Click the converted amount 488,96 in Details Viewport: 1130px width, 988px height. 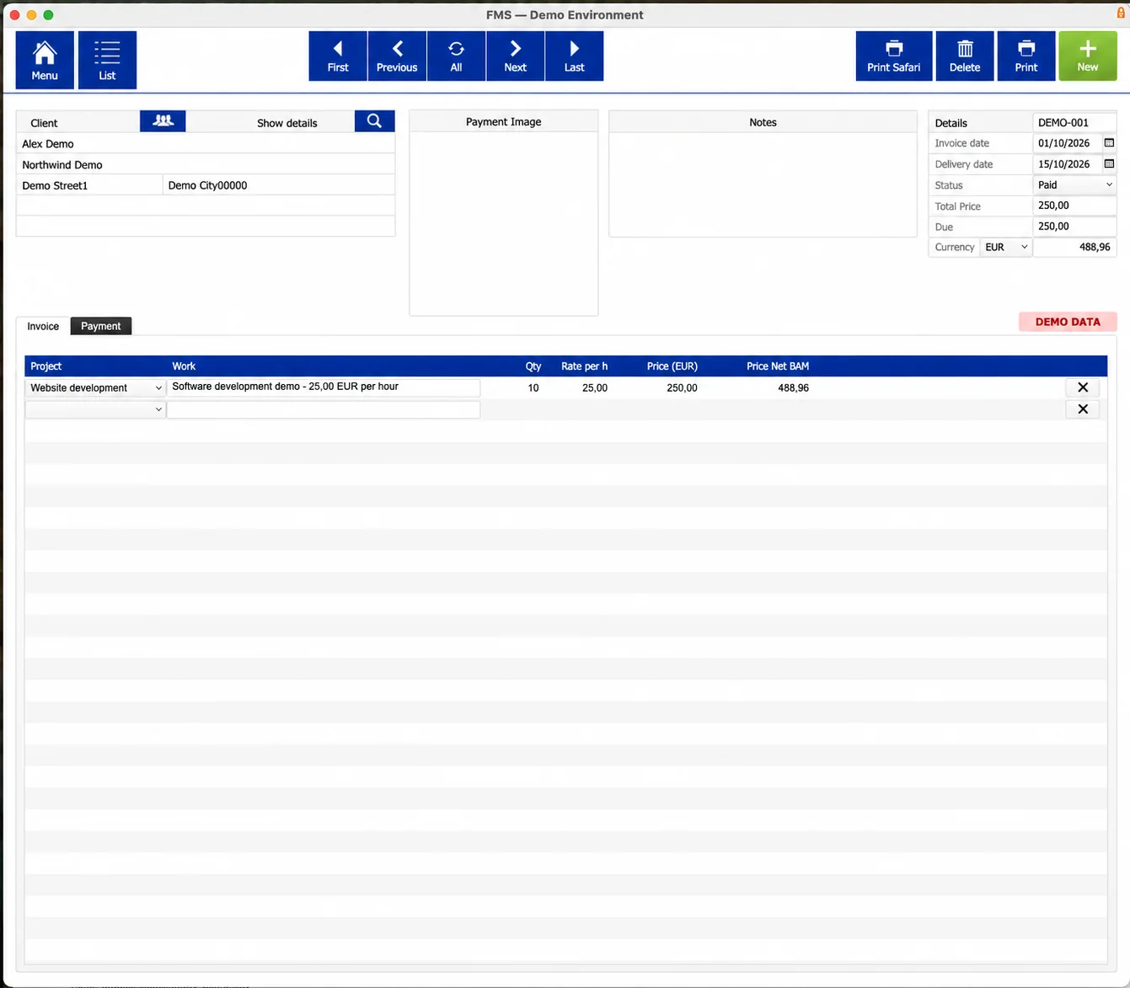1075,248
